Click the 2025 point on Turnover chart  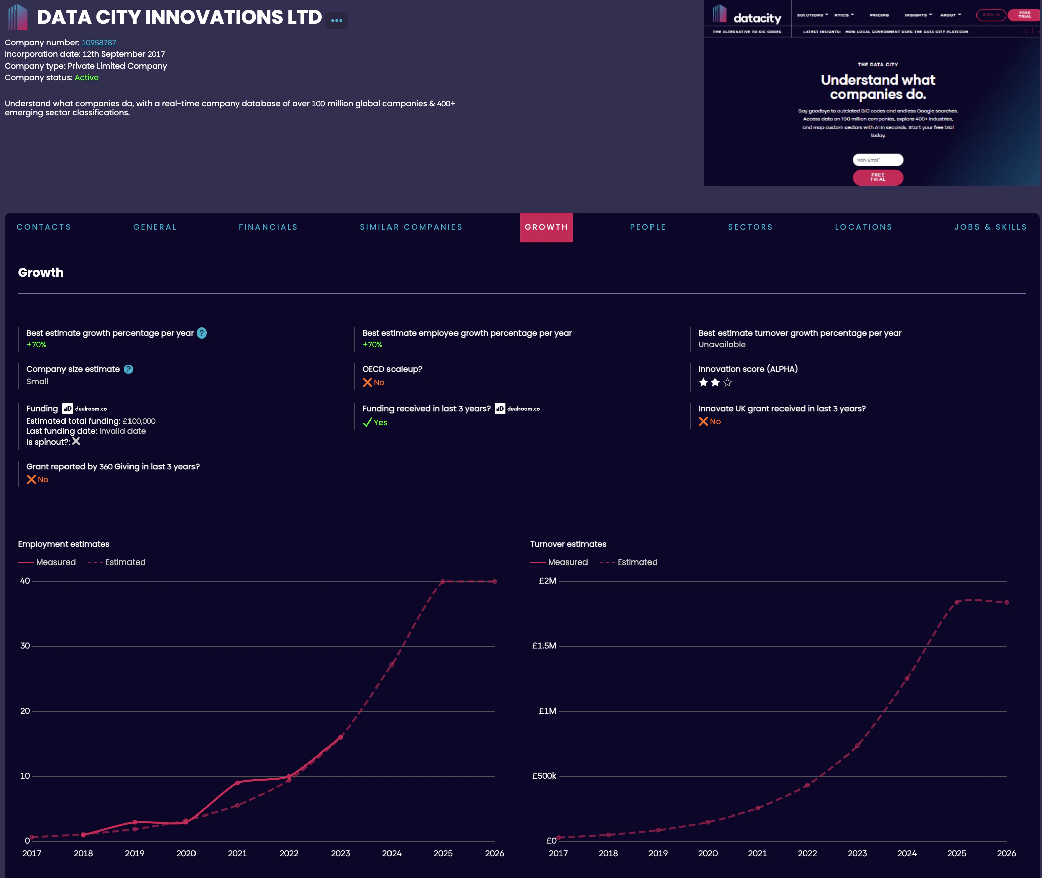(957, 602)
